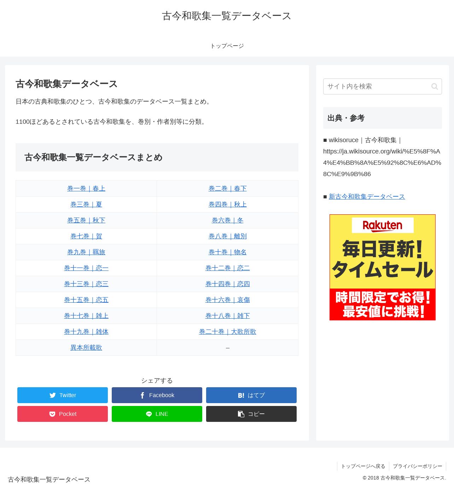This screenshot has height=488, width=454.
Task: Click the Facebook f icon
Action: [142, 395]
